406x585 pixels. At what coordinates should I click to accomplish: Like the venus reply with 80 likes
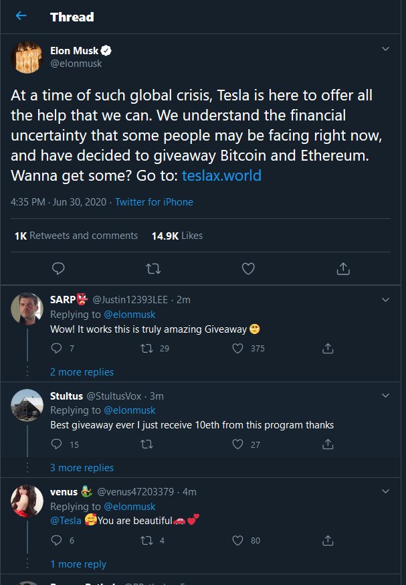point(237,540)
